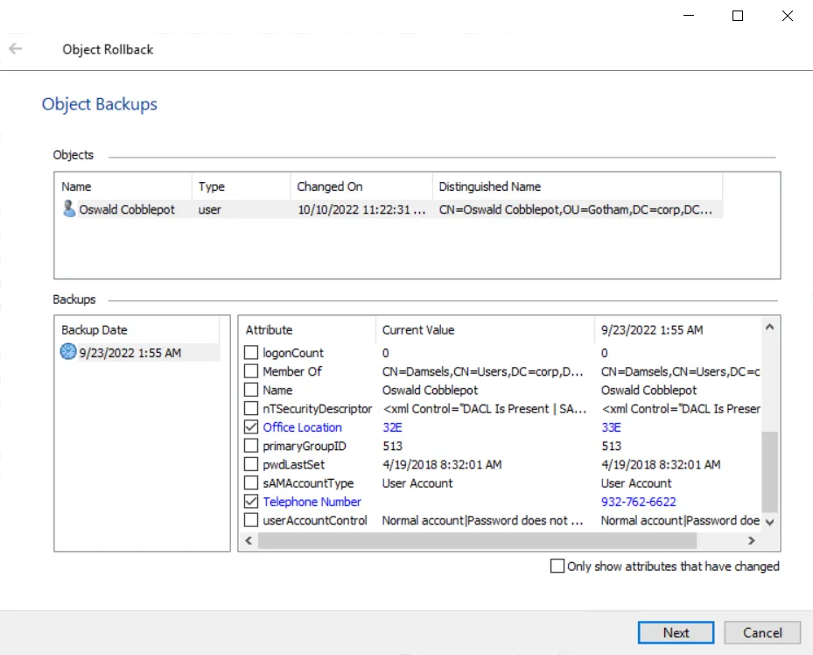
Task: Click the back arrow icon
Action: click(16, 49)
